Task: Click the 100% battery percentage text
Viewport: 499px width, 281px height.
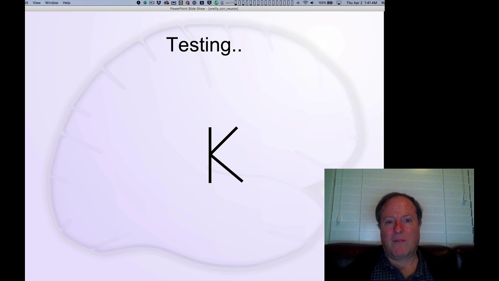Action: pyautogui.click(x=322, y=3)
